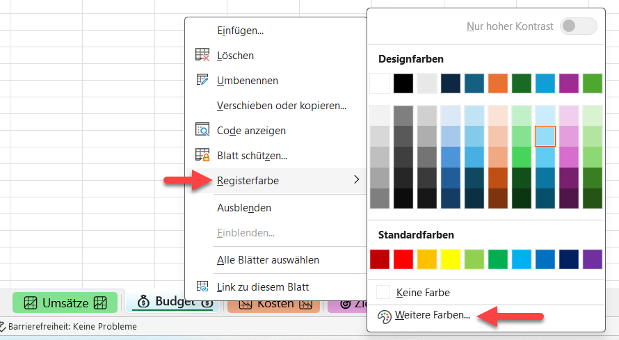The width and height of the screenshot is (619, 340).
Task: Click the accessibility icon in status bar
Action: coord(3,327)
